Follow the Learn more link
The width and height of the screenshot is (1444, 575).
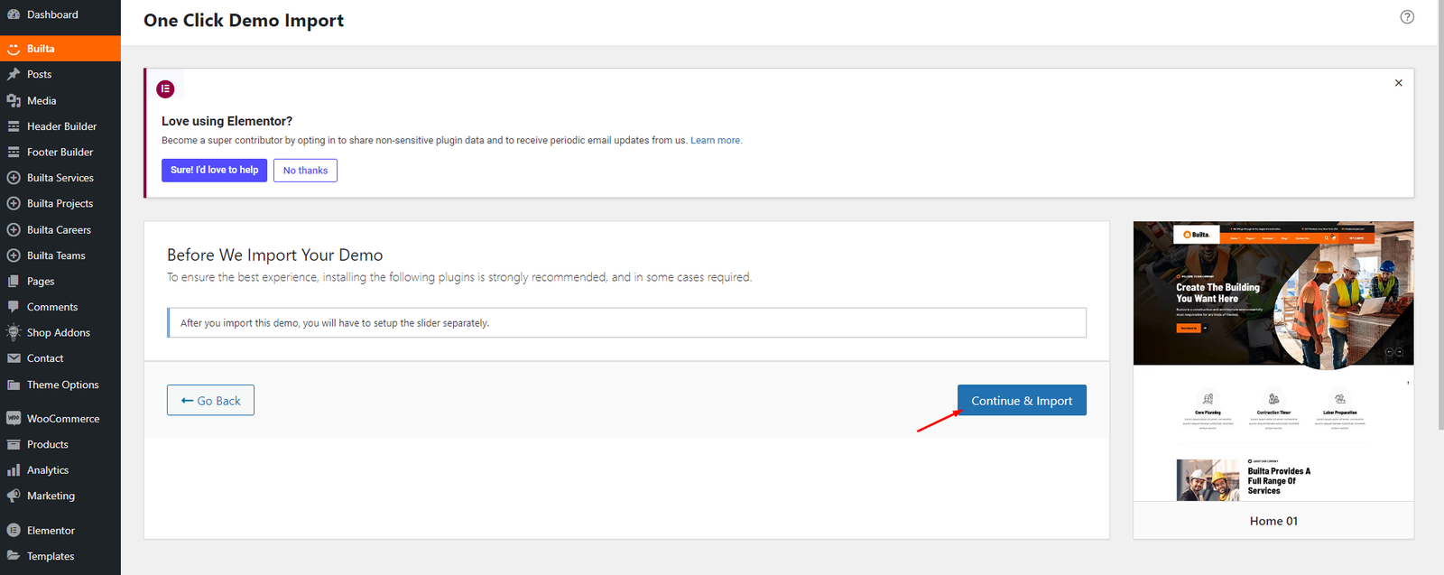716,141
